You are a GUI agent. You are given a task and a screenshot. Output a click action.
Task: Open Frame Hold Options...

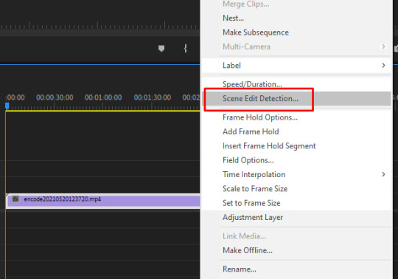(x=296, y=117)
